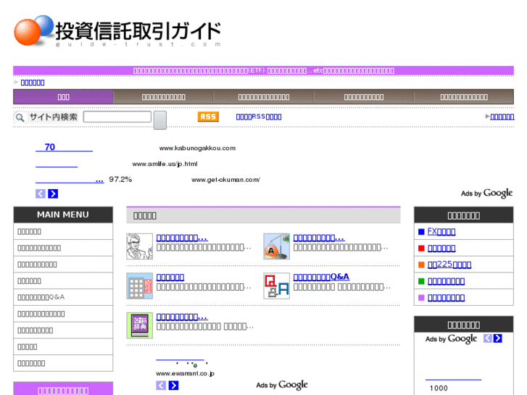Open the 225 link with orange bullet
This screenshot has width=527, height=395.
(449, 265)
